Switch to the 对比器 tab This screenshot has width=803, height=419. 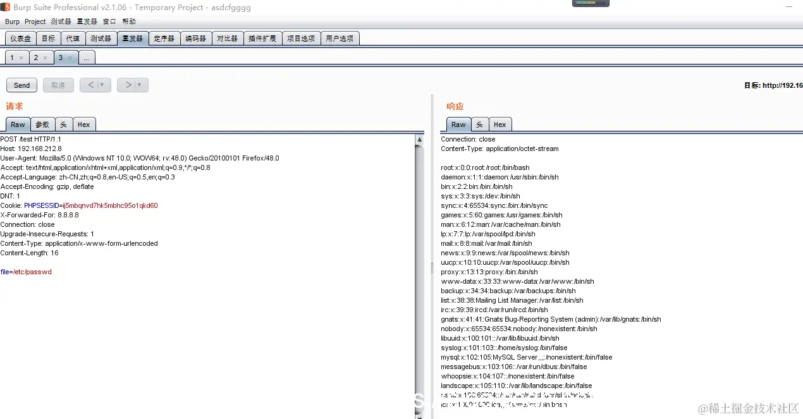coord(227,39)
